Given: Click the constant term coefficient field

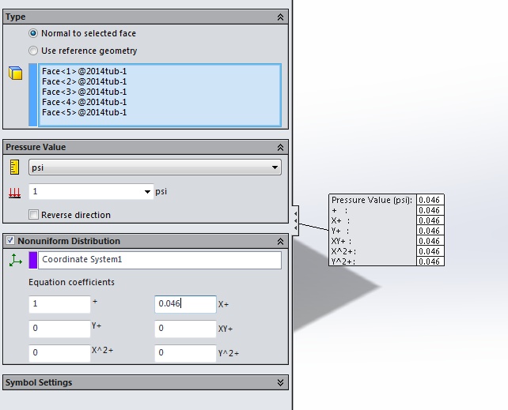Looking at the screenshot, I should click(59, 304).
